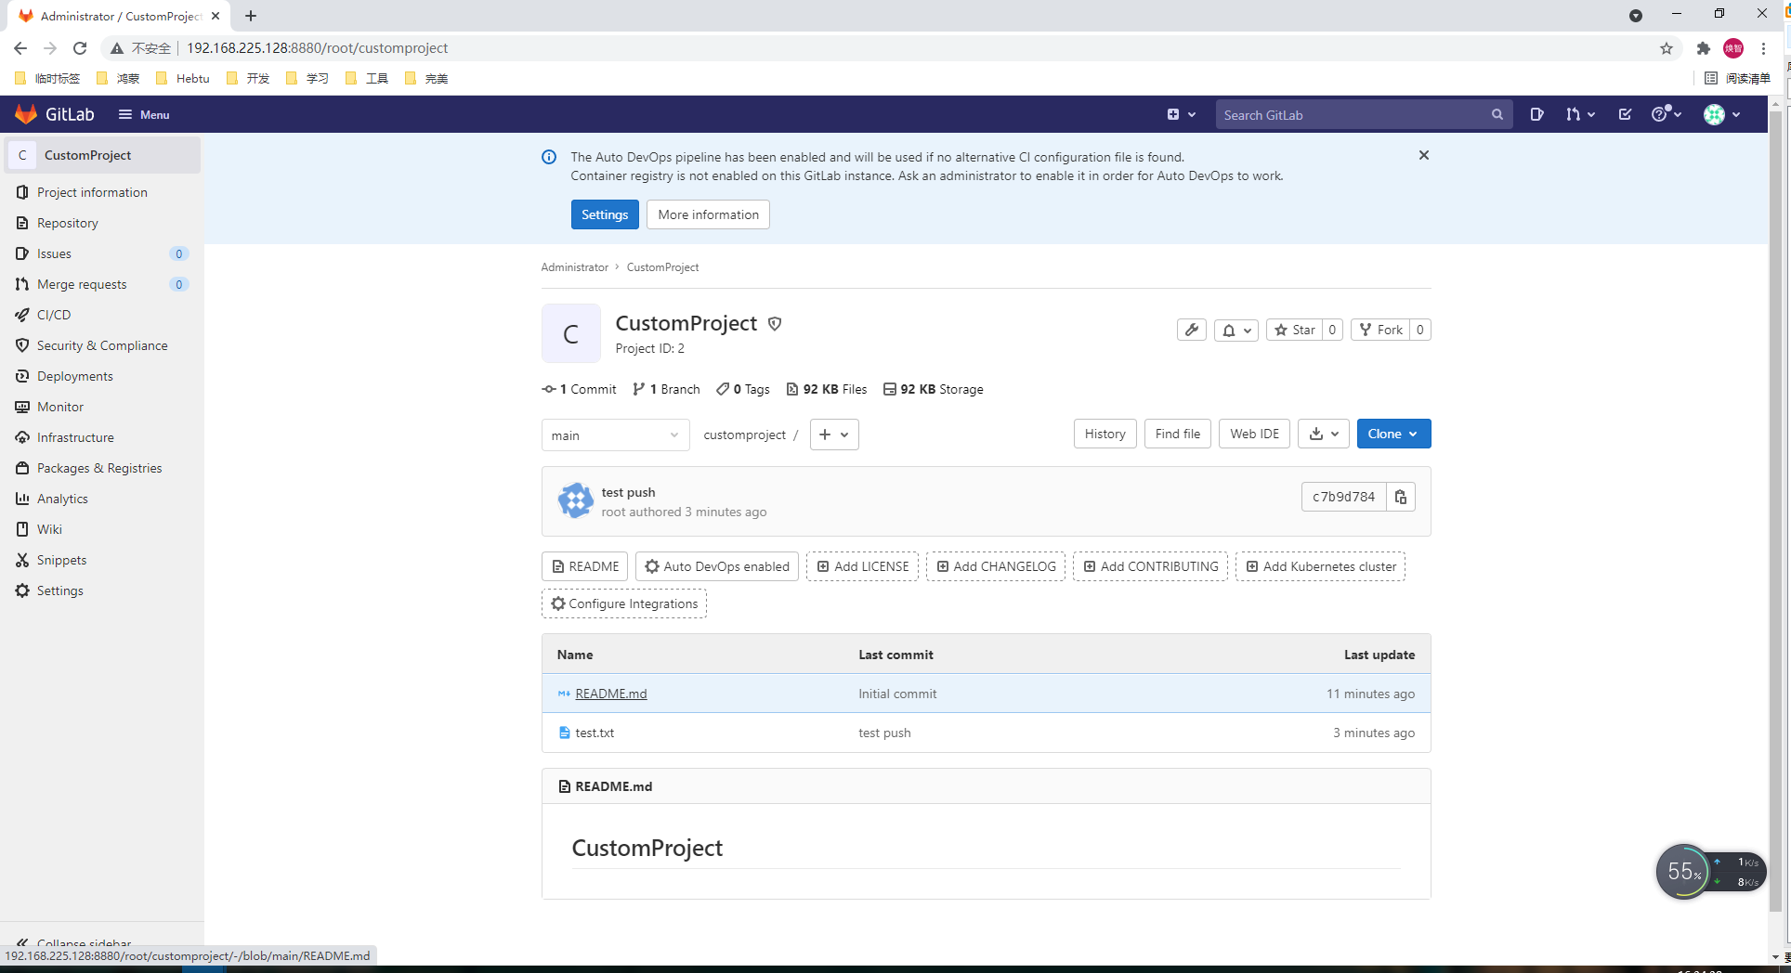
Task: Star the CustomProject repository
Action: point(1295,330)
